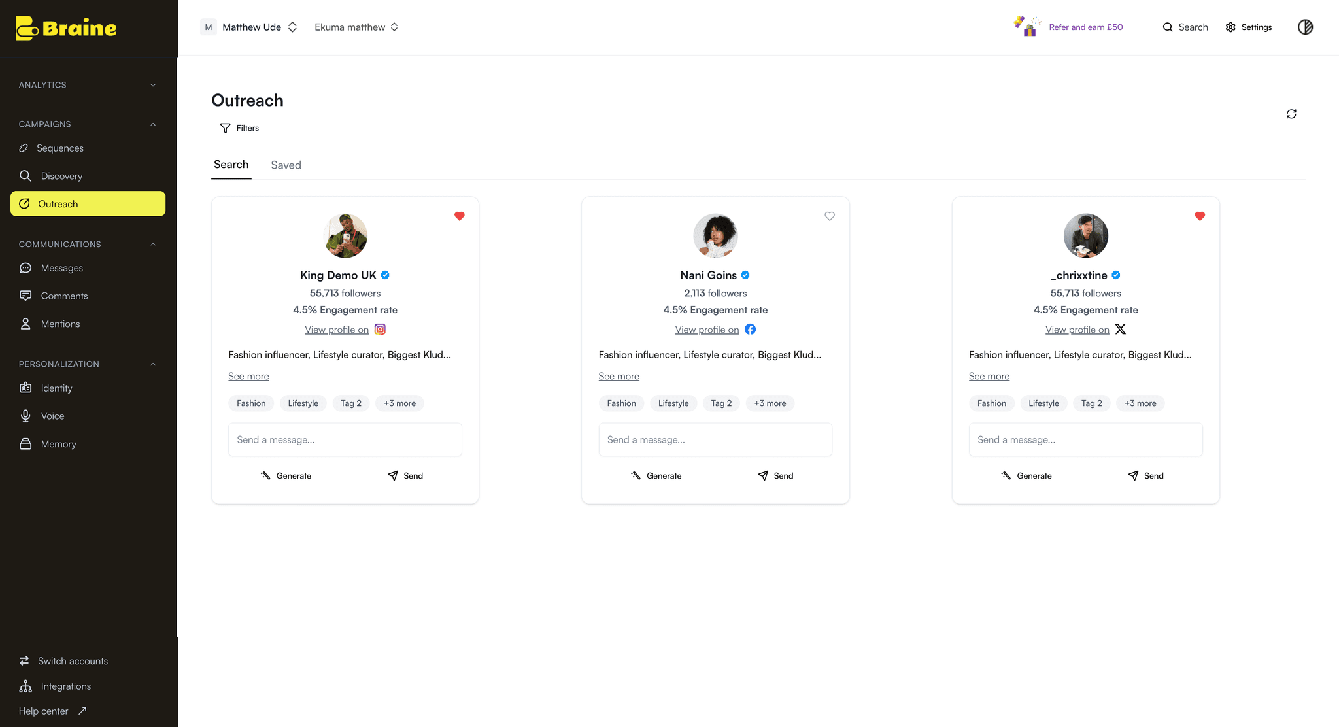Image resolution: width=1339 pixels, height=727 pixels.
Task: Favorite Nani Goins with heart icon
Action: [830, 216]
